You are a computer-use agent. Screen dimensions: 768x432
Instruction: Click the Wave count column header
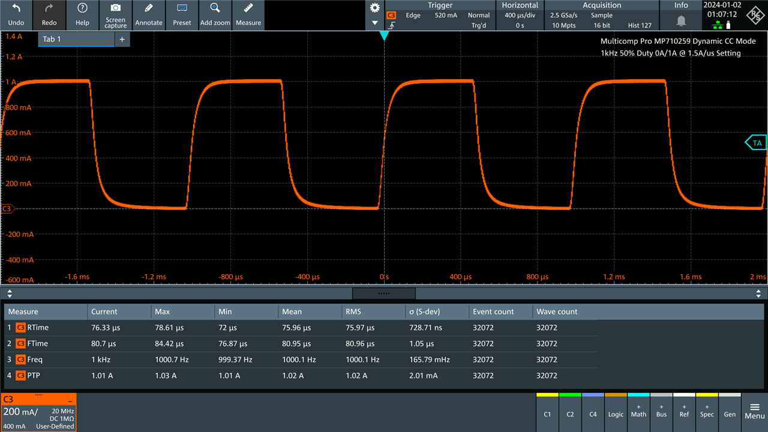coord(565,311)
